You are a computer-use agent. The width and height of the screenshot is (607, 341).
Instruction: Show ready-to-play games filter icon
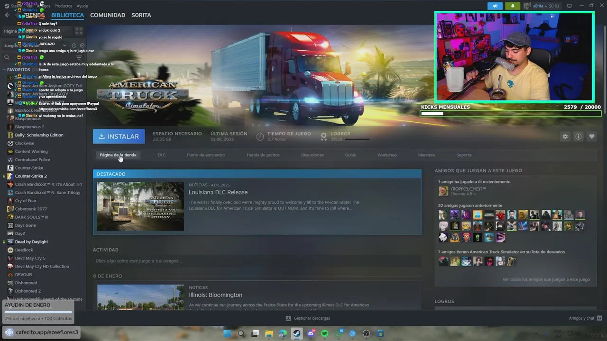coord(82,45)
